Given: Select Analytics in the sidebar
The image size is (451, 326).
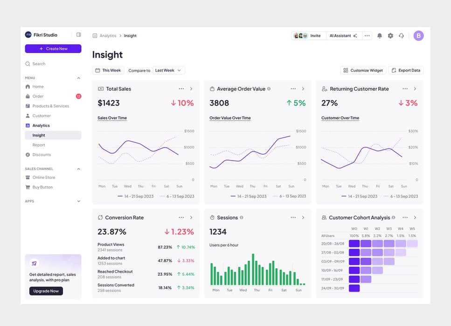Looking at the screenshot, I should point(53,126).
